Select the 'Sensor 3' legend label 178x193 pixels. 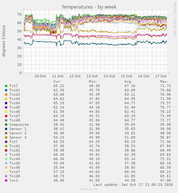(18, 137)
